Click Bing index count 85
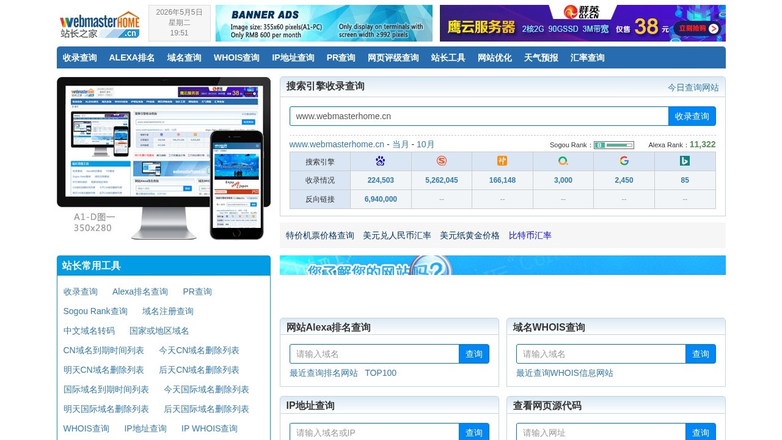The height and width of the screenshot is (440, 782). coord(685,180)
